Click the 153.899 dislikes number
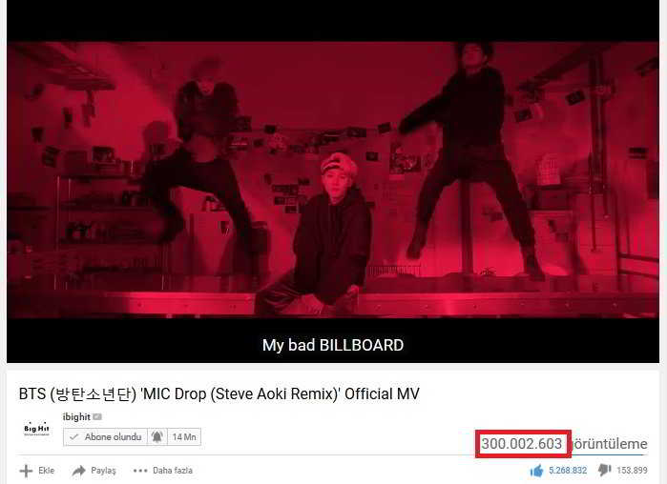Image resolution: width=667 pixels, height=484 pixels. (632, 471)
